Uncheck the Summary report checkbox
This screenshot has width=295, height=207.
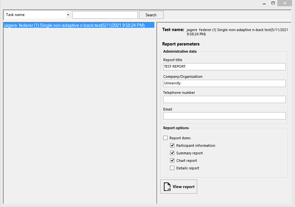172,153
